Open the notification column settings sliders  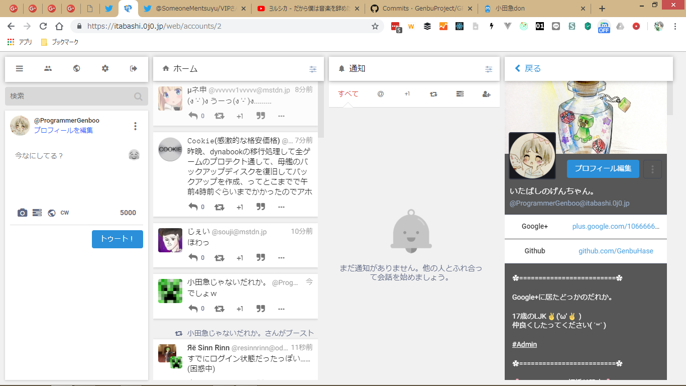489,69
